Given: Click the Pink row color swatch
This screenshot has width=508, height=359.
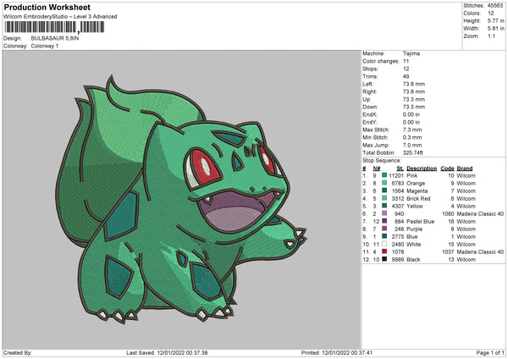Looking at the screenshot, I should coord(384,175).
